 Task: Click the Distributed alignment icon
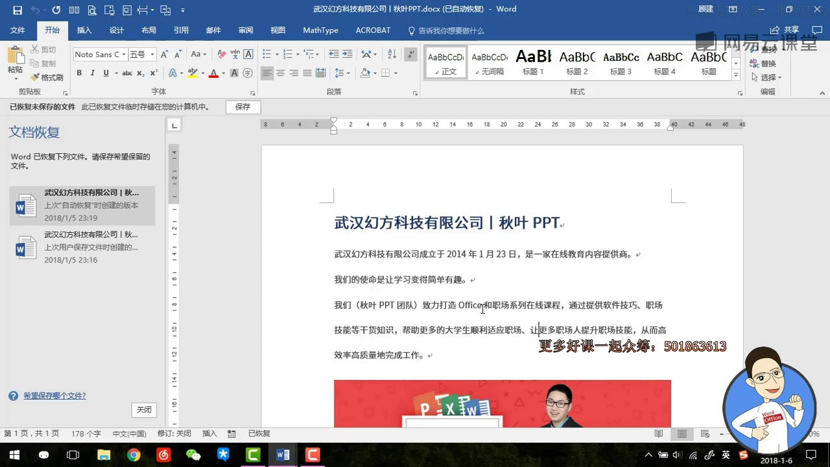(320, 73)
